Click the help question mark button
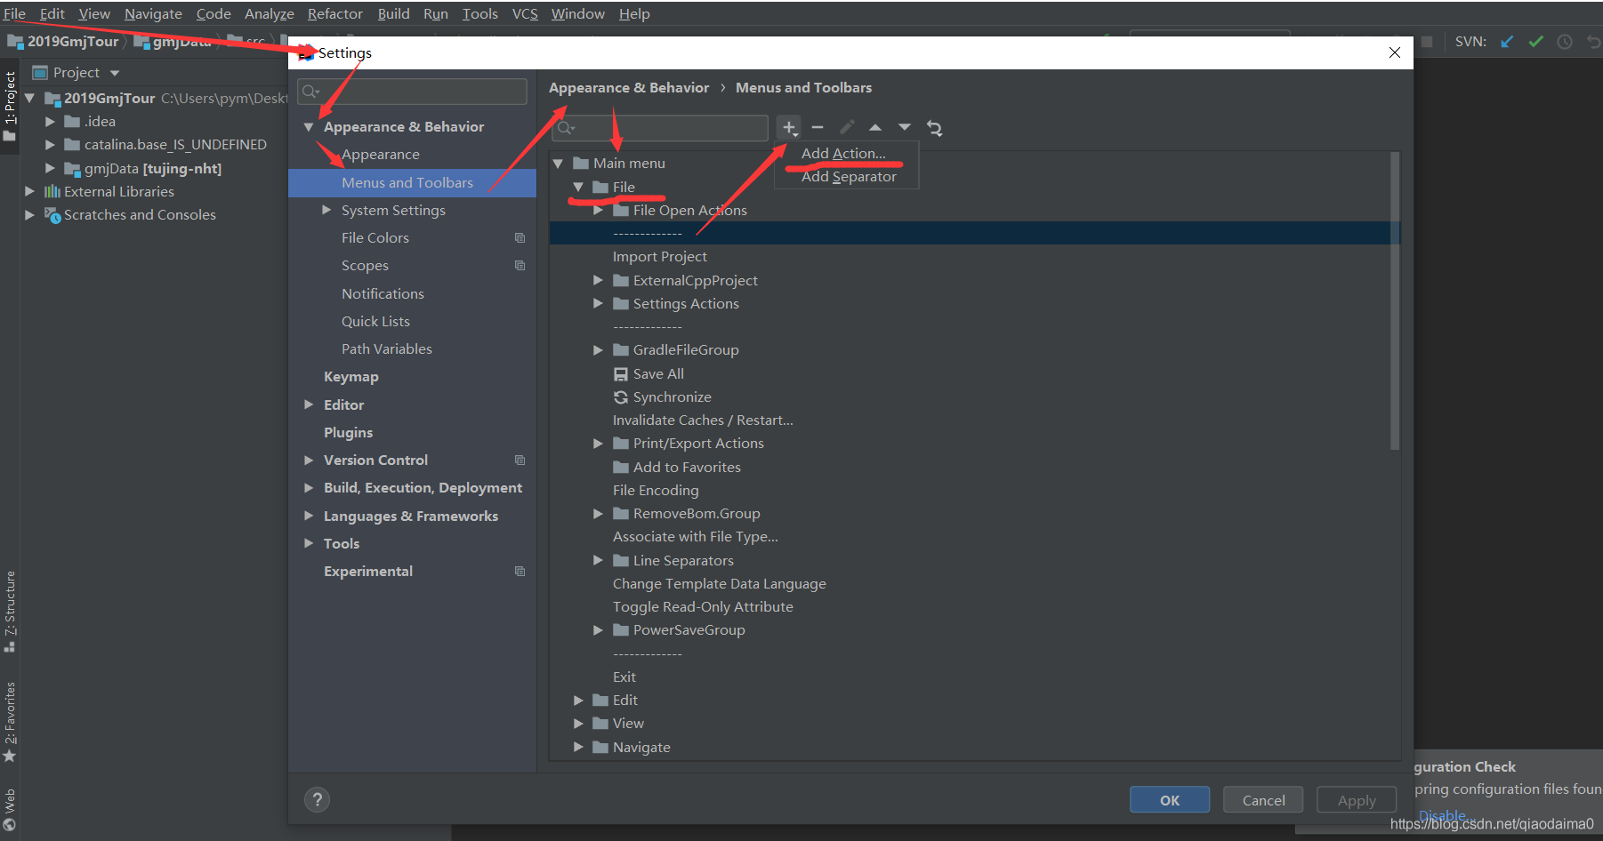Image resolution: width=1603 pixels, height=841 pixels. point(317,800)
